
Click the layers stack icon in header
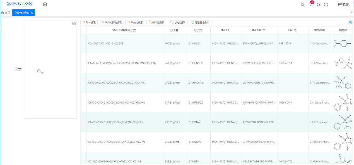coord(45,4)
